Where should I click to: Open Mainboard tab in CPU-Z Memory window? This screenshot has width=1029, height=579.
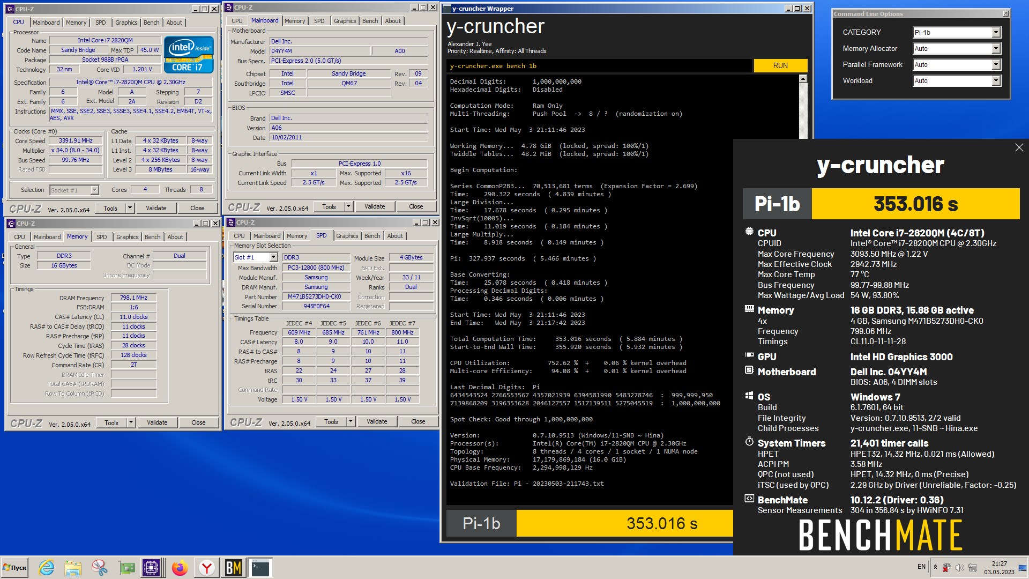pyautogui.click(x=47, y=237)
